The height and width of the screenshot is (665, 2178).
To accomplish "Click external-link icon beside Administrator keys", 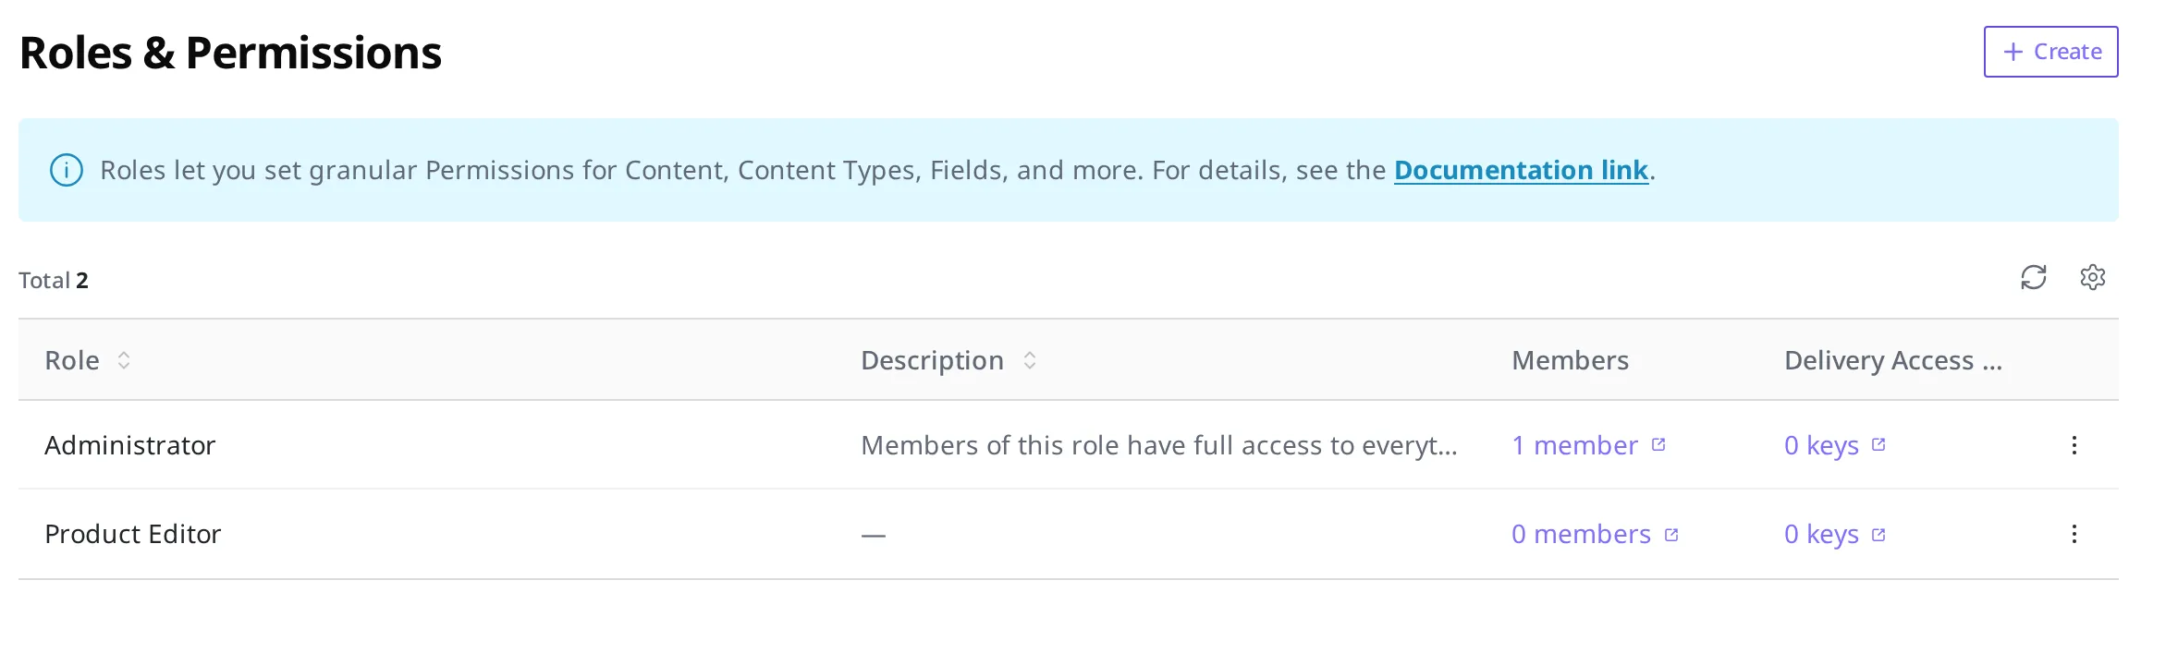I will 1878,444.
